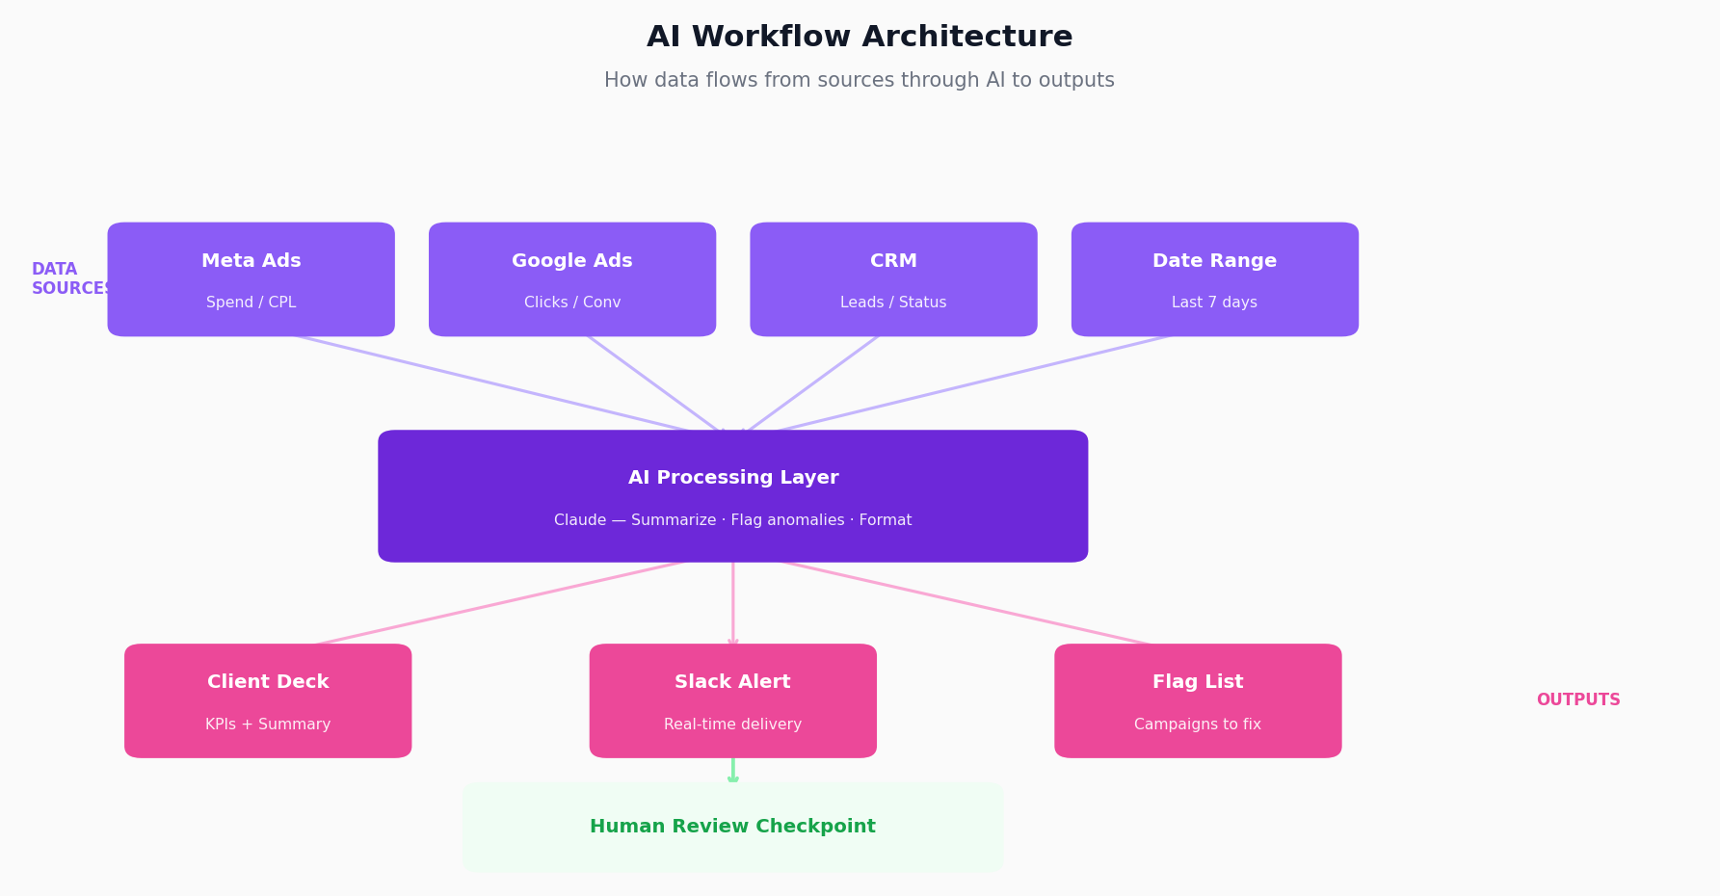Viewport: 1720px width, 896px height.
Task: Click the Clicks / Conv label under Google Ads
Action: click(x=572, y=302)
